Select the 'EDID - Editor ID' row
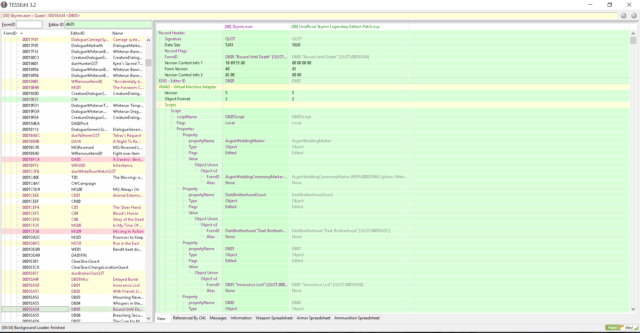640x333 pixels. tap(393, 81)
